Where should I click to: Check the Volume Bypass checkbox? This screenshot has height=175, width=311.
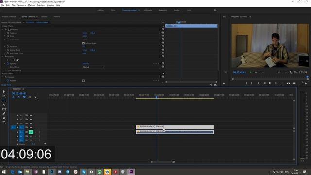click(x=83, y=81)
